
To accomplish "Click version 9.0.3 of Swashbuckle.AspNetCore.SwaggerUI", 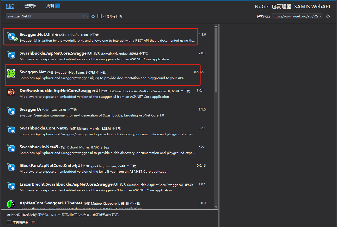I will [x=202, y=53].
